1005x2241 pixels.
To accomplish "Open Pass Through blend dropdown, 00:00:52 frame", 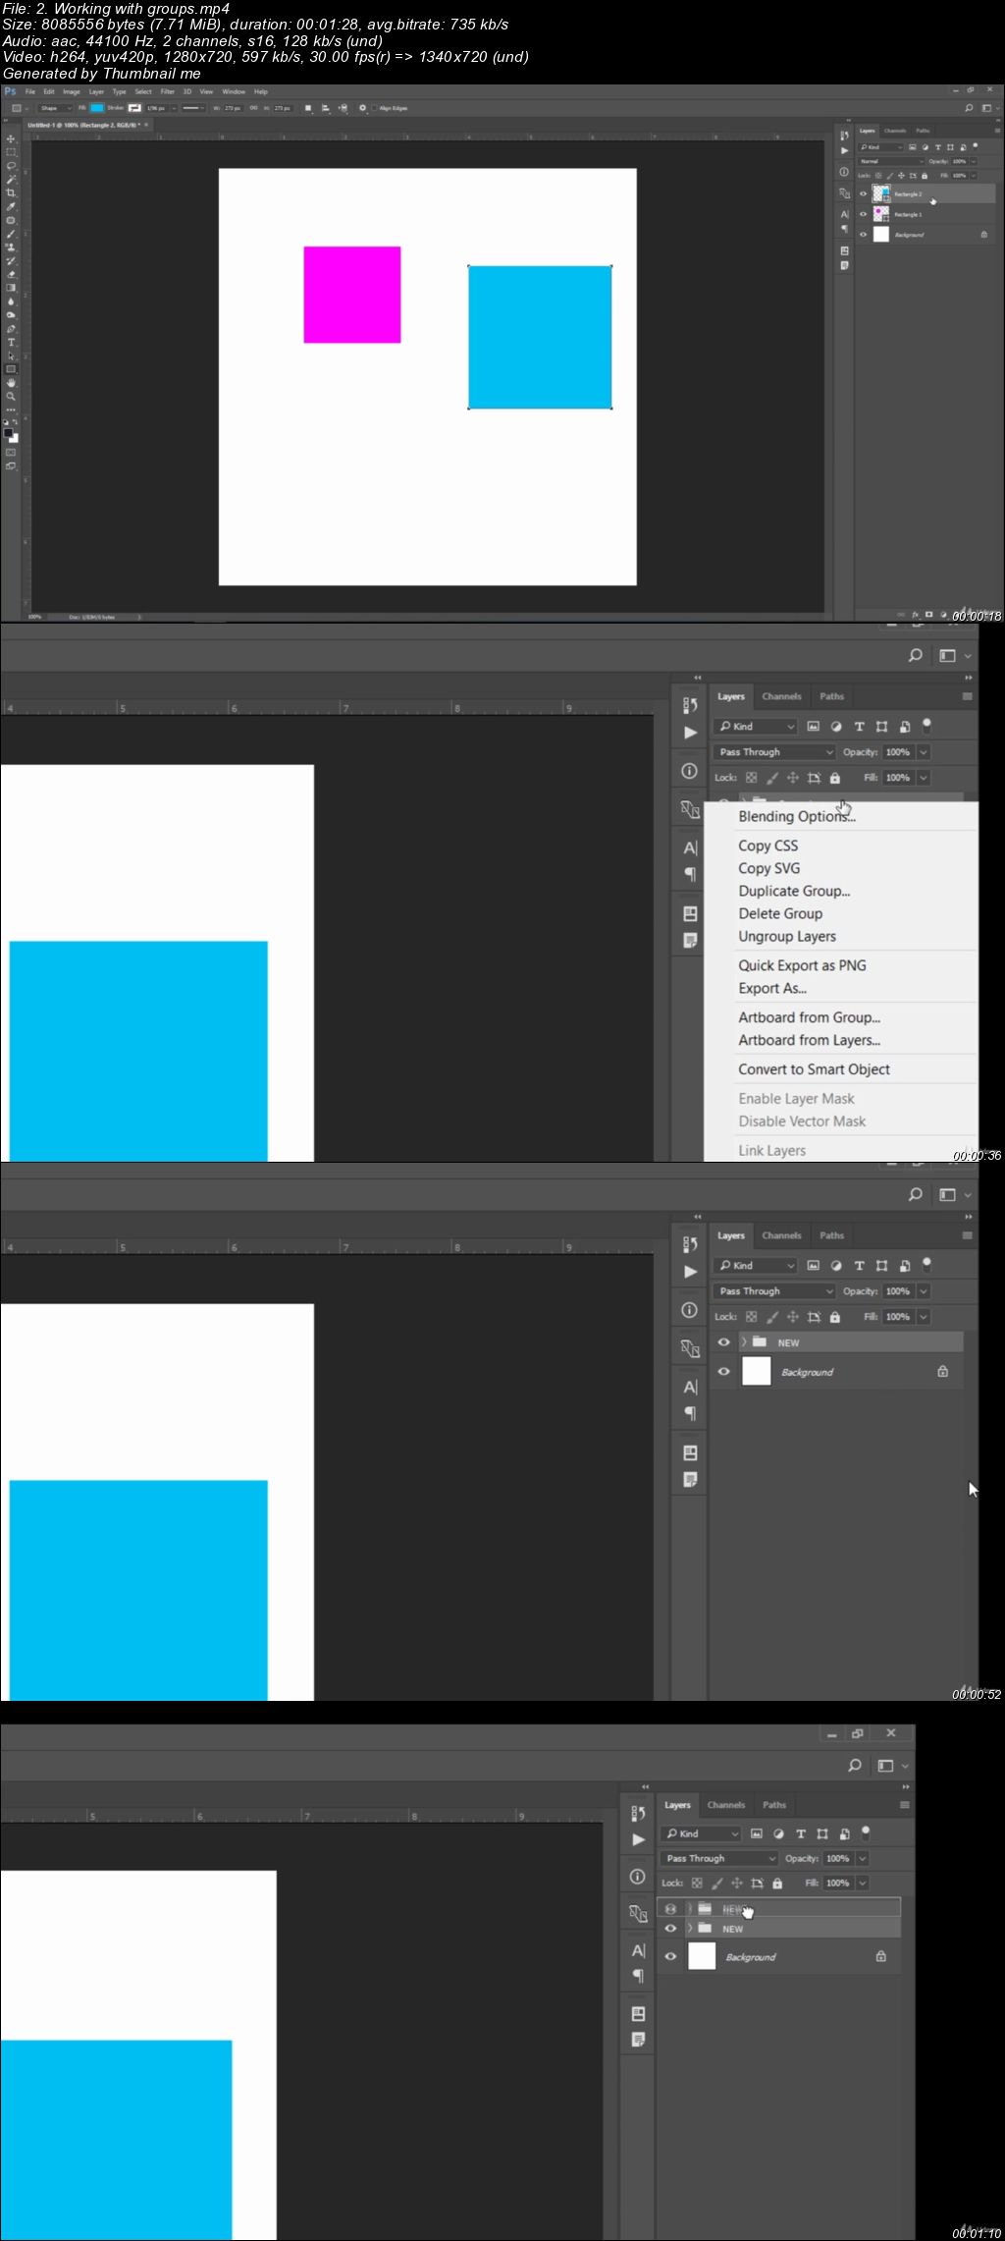I will pos(774,1291).
